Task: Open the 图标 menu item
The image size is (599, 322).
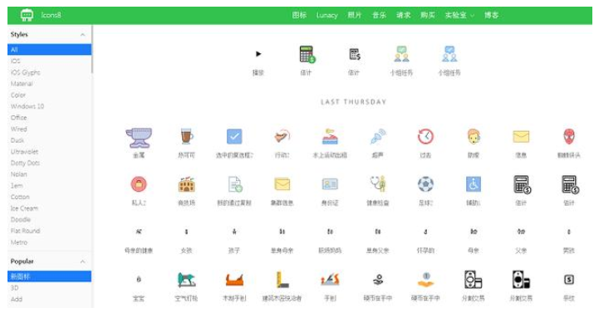Action: pyautogui.click(x=299, y=15)
